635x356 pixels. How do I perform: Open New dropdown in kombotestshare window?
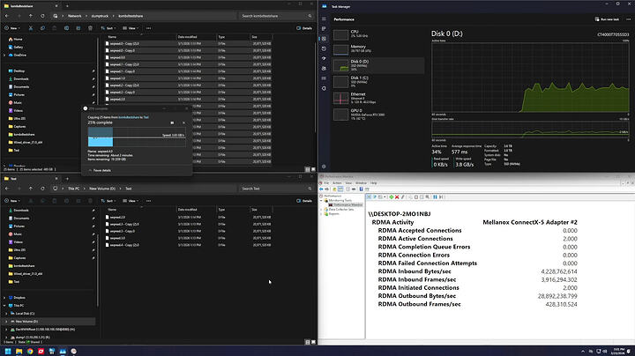click(11, 28)
